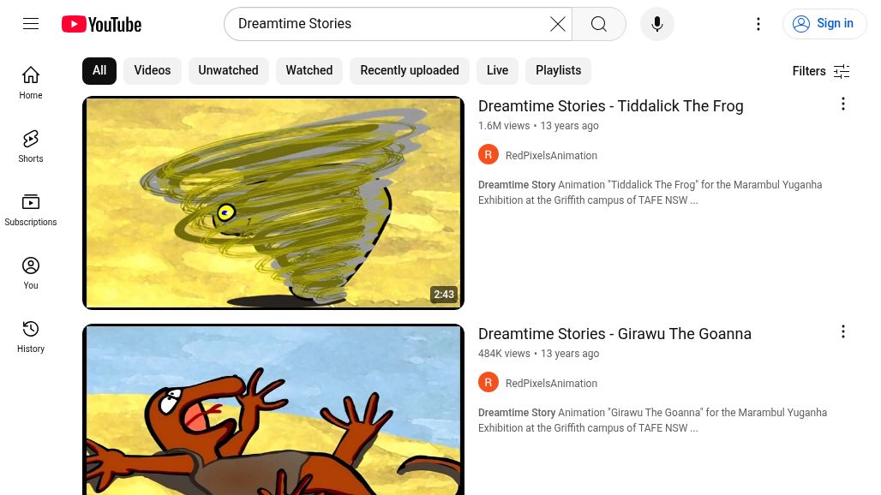Open the settings three-dot menu beside Sign in
Screen dimensions: 881x495
pyautogui.click(x=758, y=24)
